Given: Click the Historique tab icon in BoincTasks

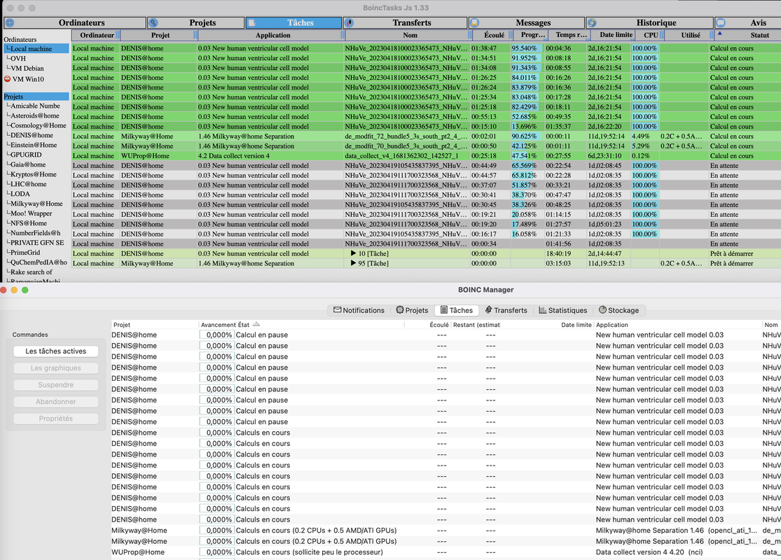Looking at the screenshot, I should click(x=592, y=23).
